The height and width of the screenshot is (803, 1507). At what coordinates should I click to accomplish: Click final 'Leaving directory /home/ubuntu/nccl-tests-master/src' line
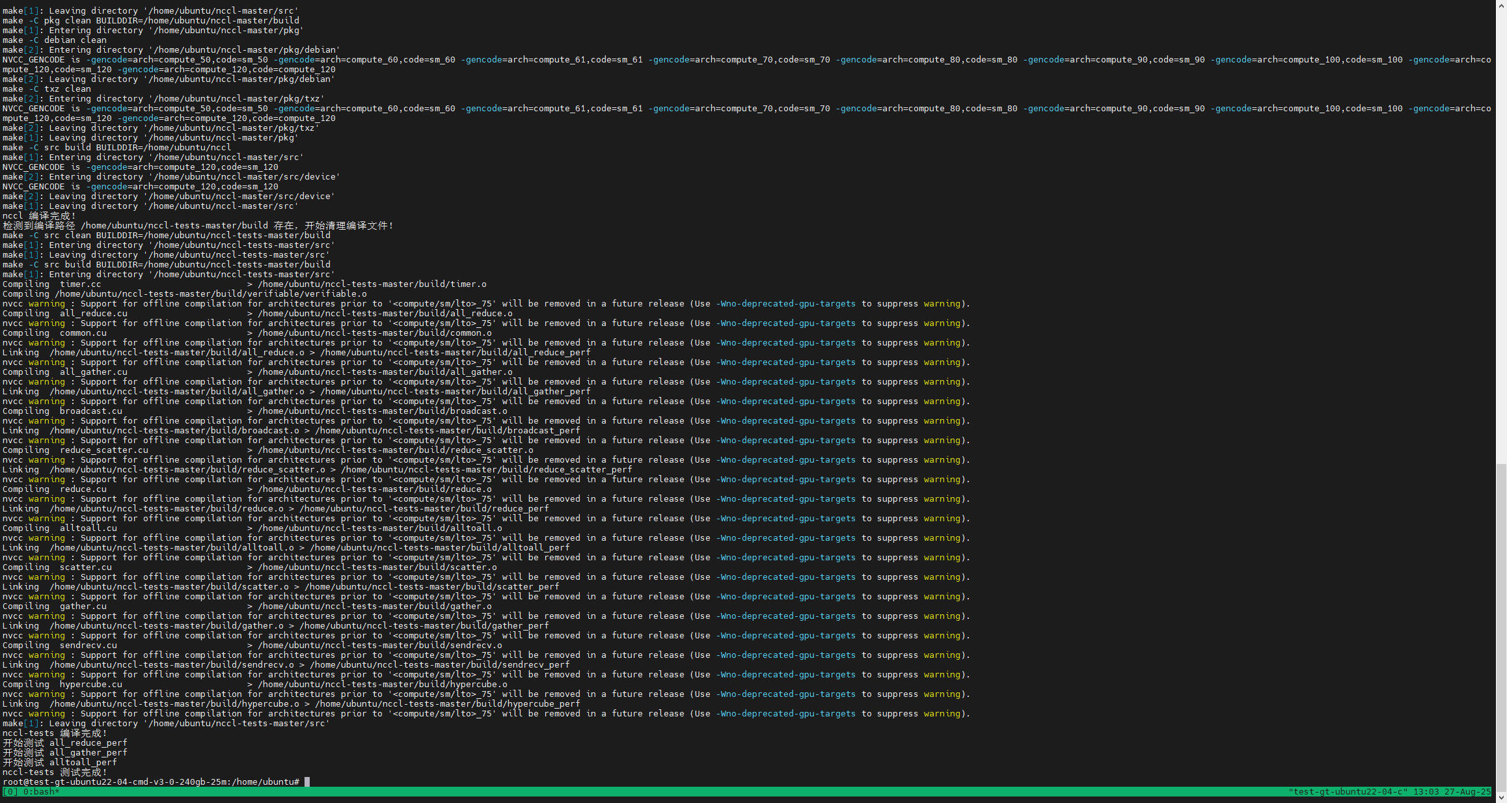coord(167,724)
